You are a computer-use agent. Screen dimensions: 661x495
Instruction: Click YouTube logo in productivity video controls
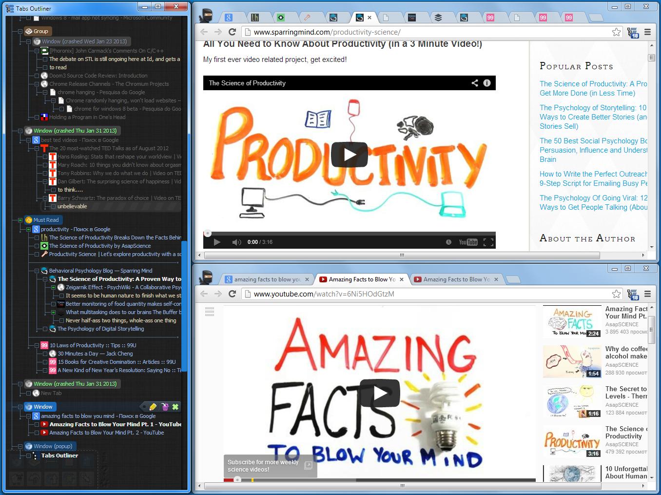(468, 242)
